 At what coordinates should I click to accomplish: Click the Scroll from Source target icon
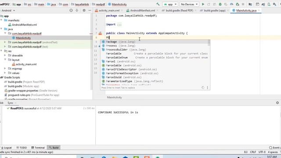pyautogui.click(x=71, y=11)
